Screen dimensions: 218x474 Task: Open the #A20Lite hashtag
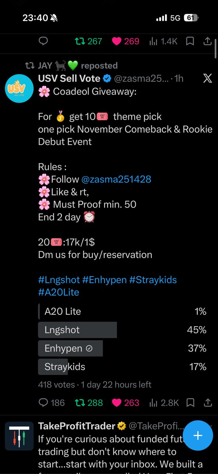(x=59, y=292)
